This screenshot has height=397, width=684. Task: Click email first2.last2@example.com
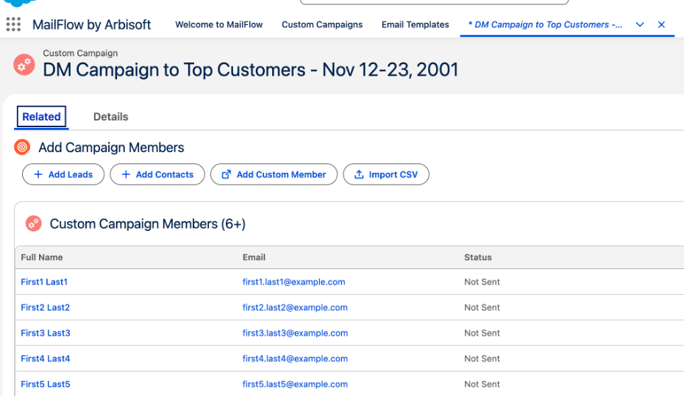coord(295,307)
